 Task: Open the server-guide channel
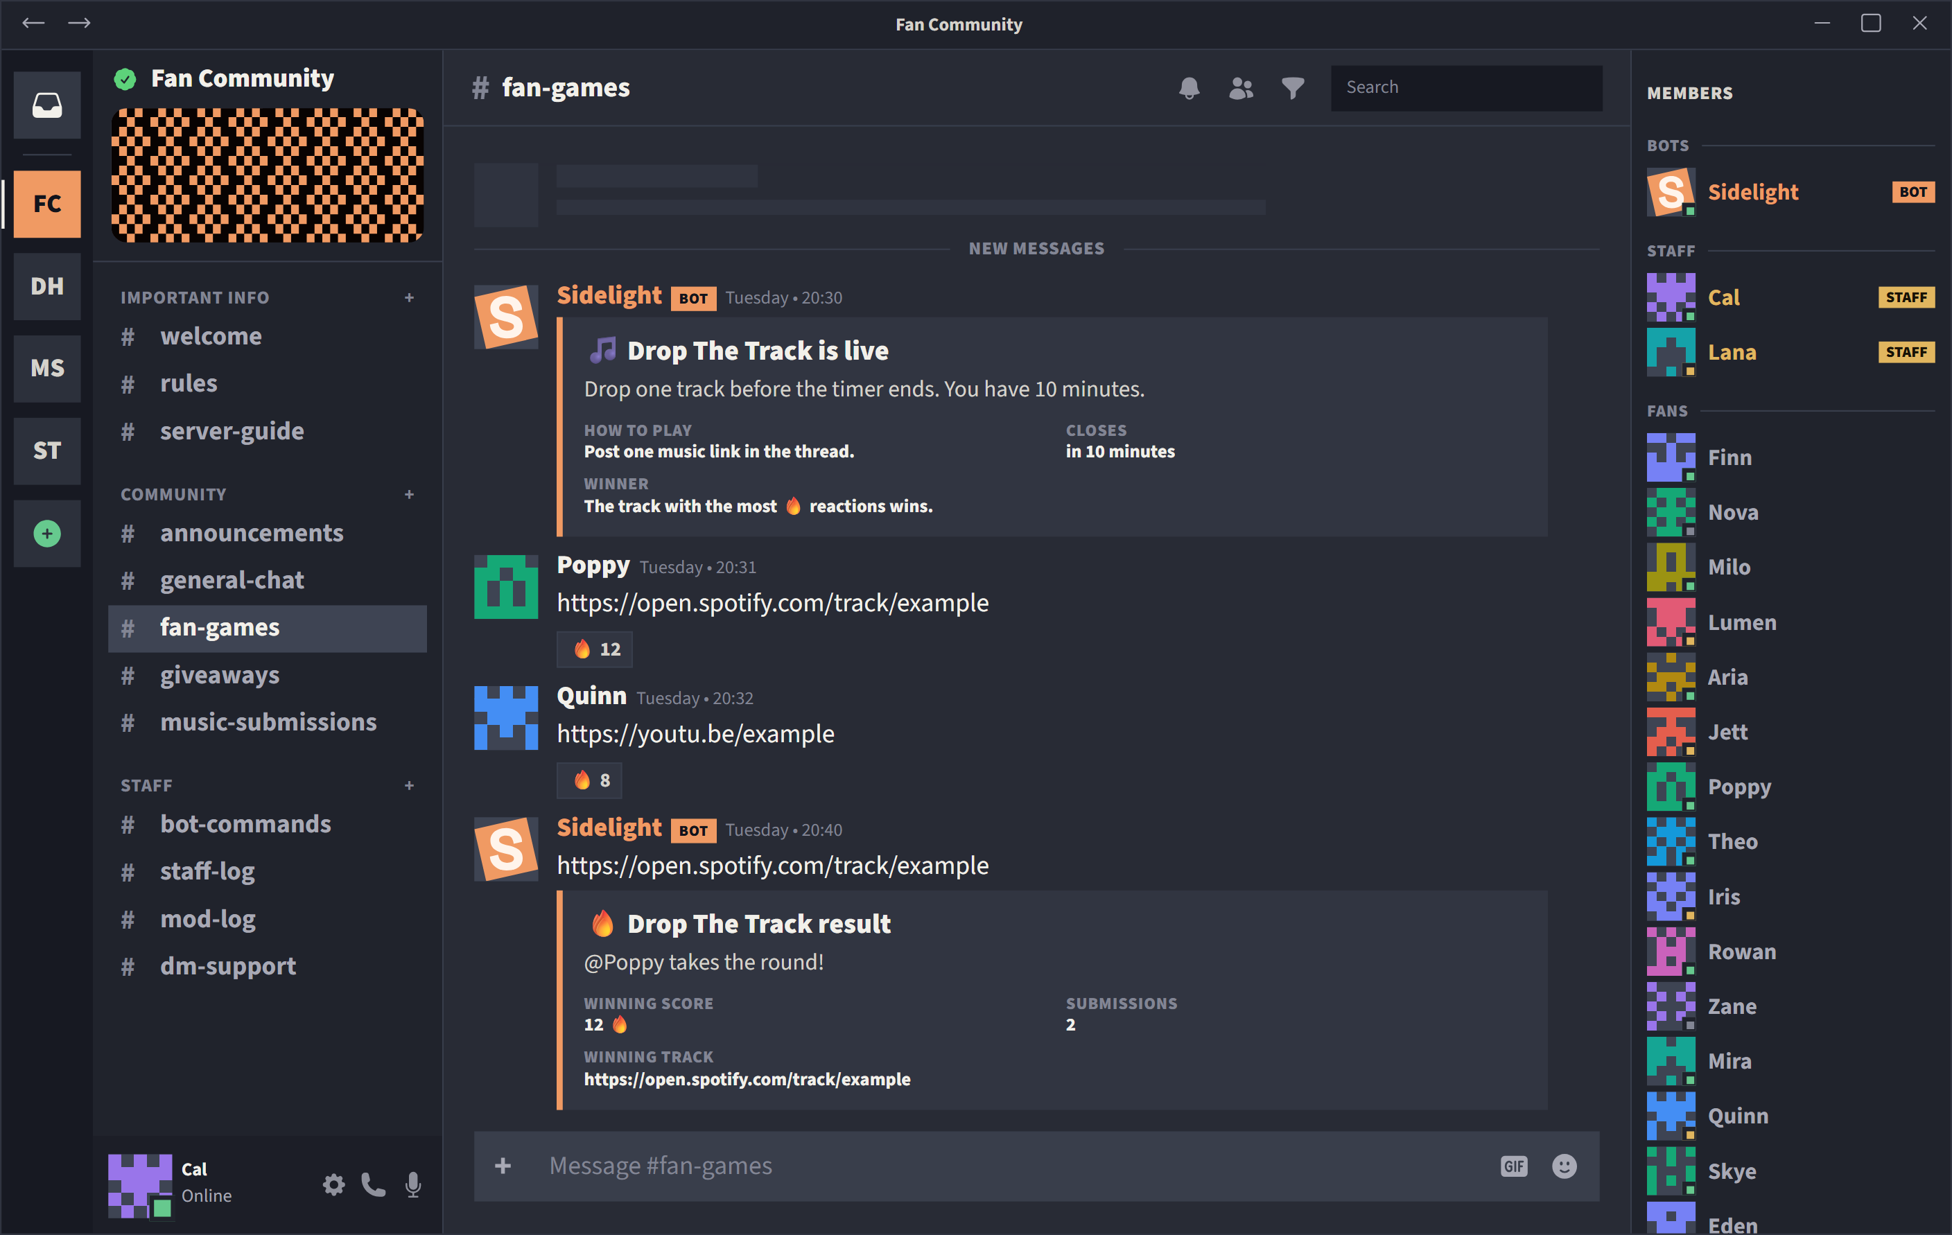pyautogui.click(x=268, y=431)
